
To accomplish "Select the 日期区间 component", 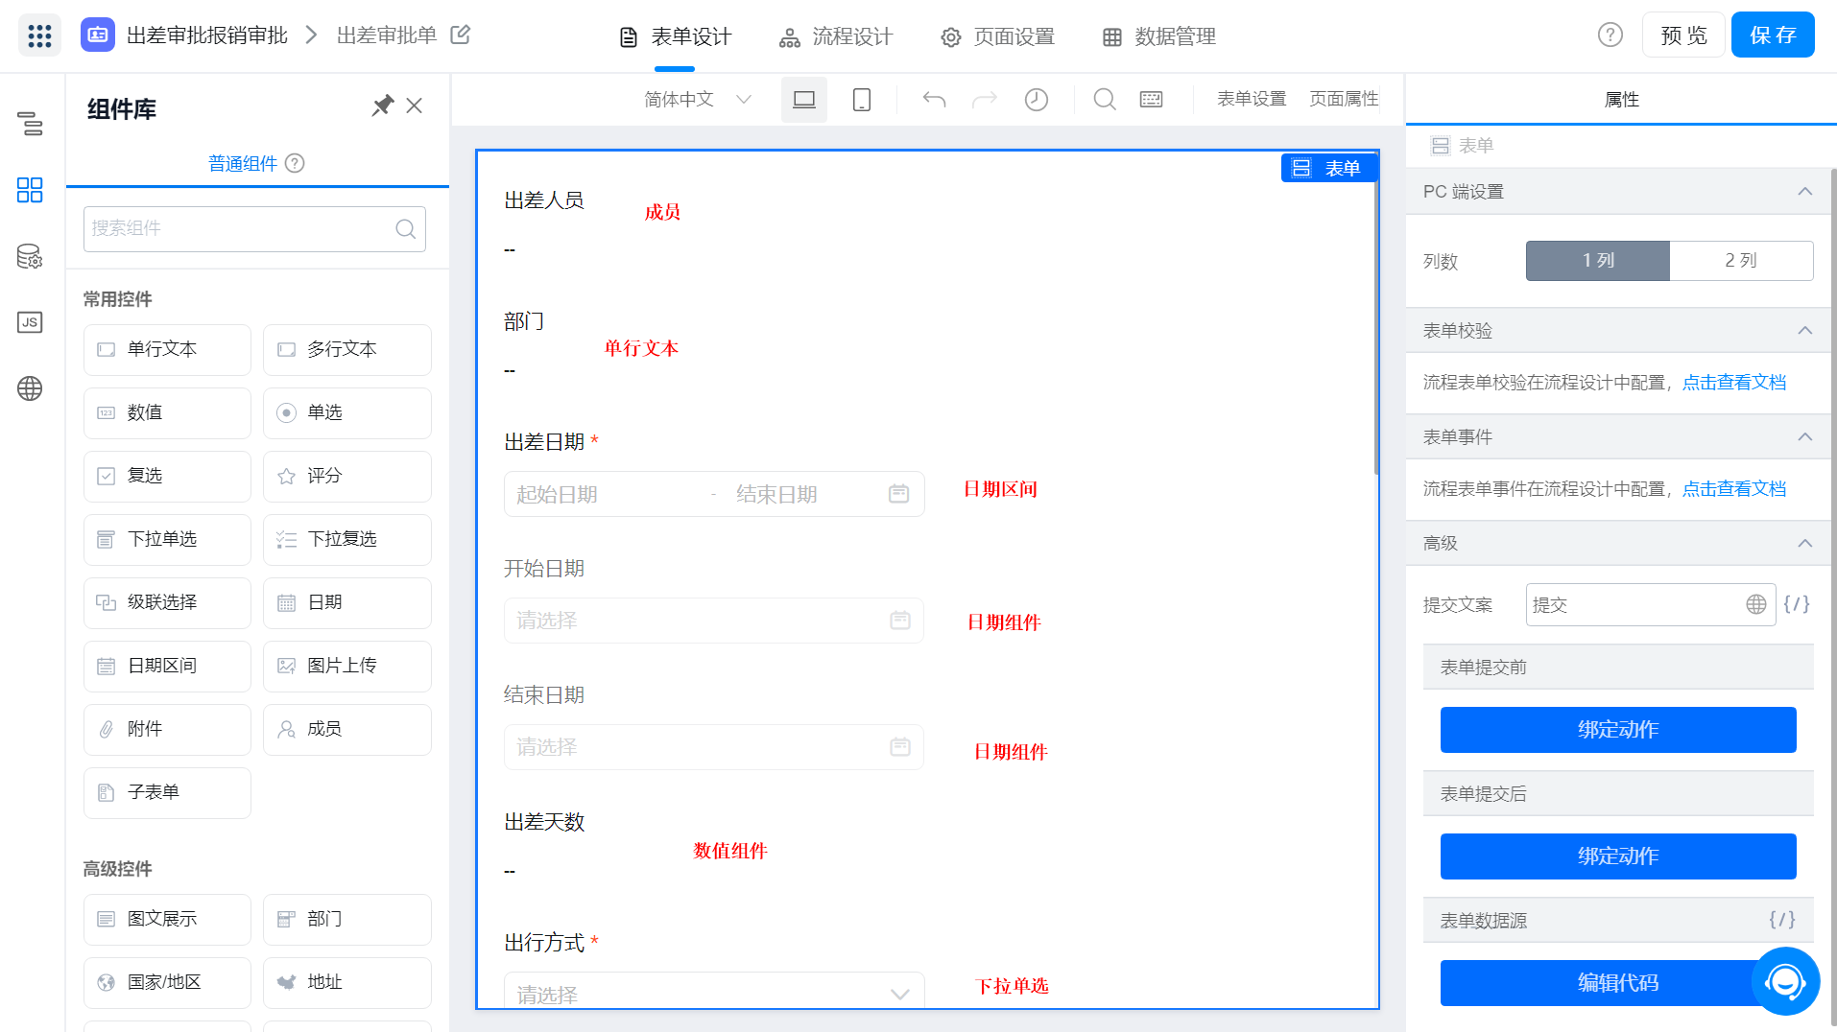I will click(x=167, y=666).
